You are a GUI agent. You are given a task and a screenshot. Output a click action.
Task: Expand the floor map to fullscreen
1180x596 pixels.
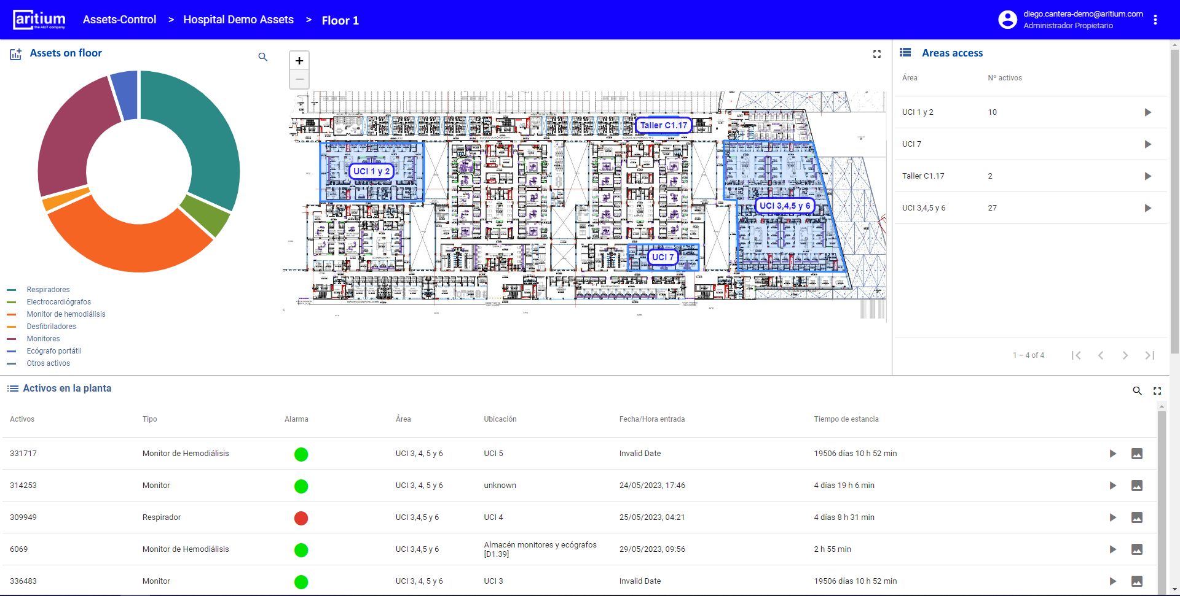877,55
